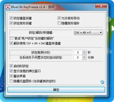Image resolution: width=114 pixels, height=102 pixels.
Task: Click the red KeyFreeze lock icon in title bar
Action: point(8,7)
